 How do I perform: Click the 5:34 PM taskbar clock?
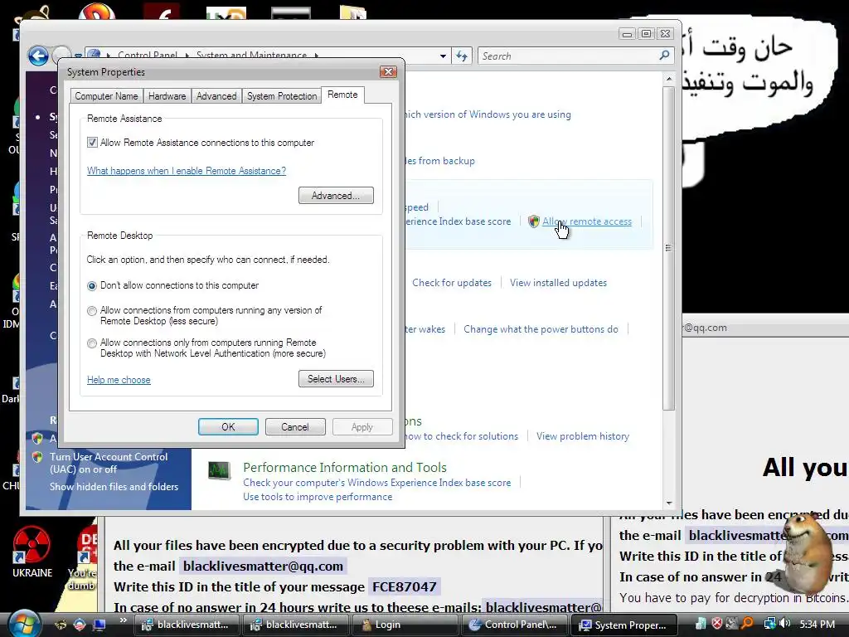[817, 624]
